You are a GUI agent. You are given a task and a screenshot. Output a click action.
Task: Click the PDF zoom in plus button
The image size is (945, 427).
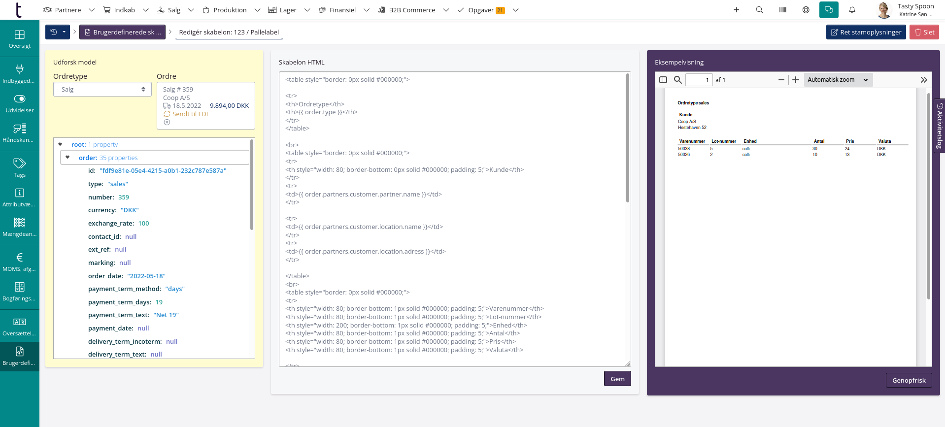796,80
